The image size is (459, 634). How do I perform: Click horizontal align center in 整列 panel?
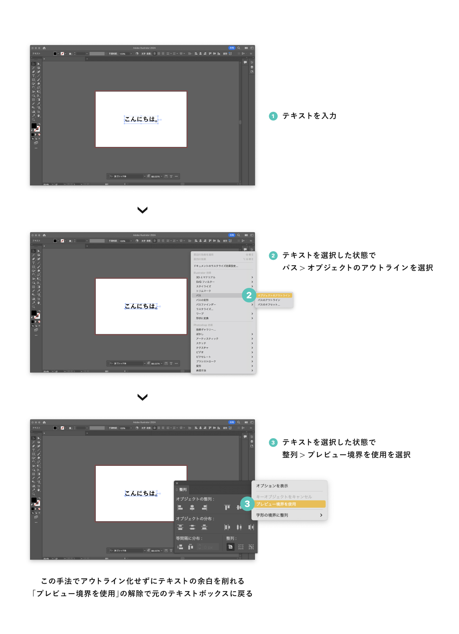(192, 507)
